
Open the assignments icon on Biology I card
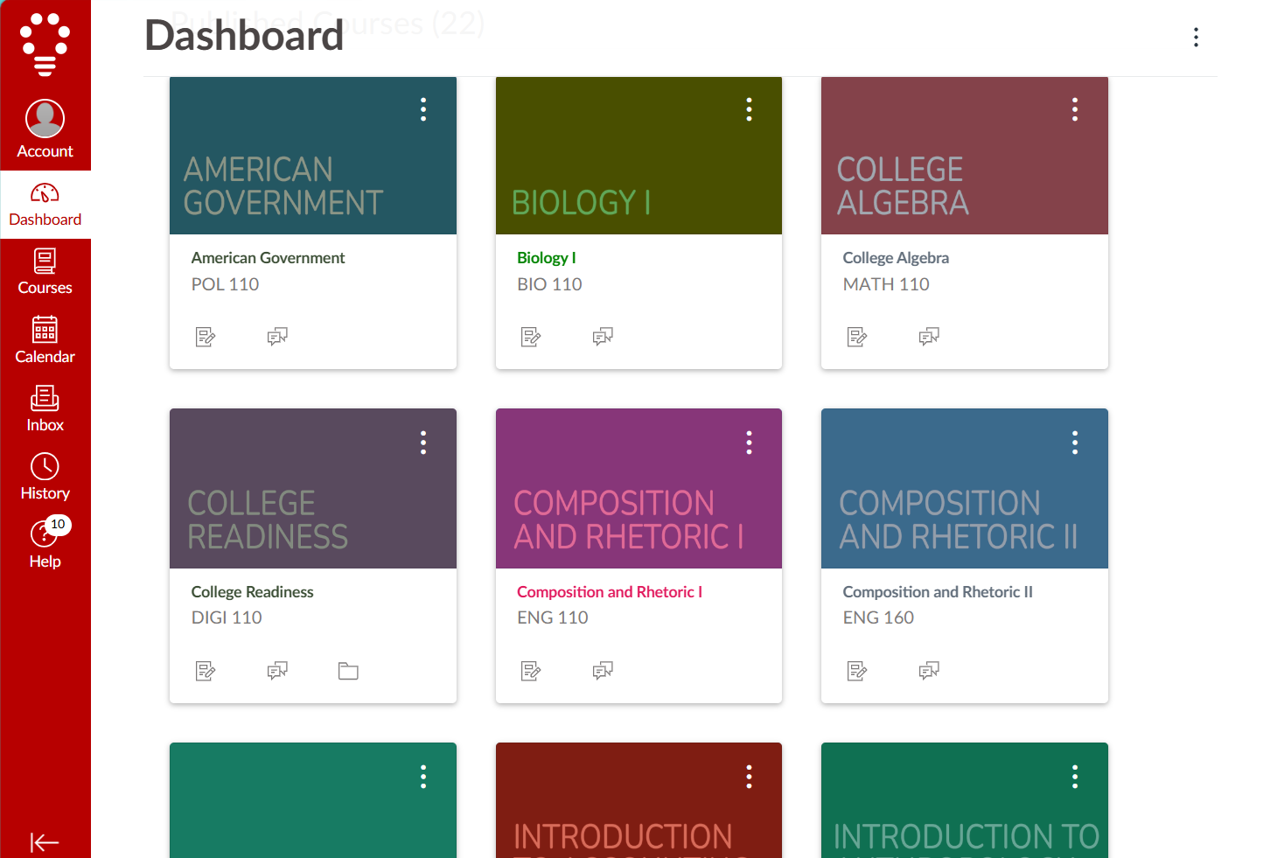tap(531, 336)
